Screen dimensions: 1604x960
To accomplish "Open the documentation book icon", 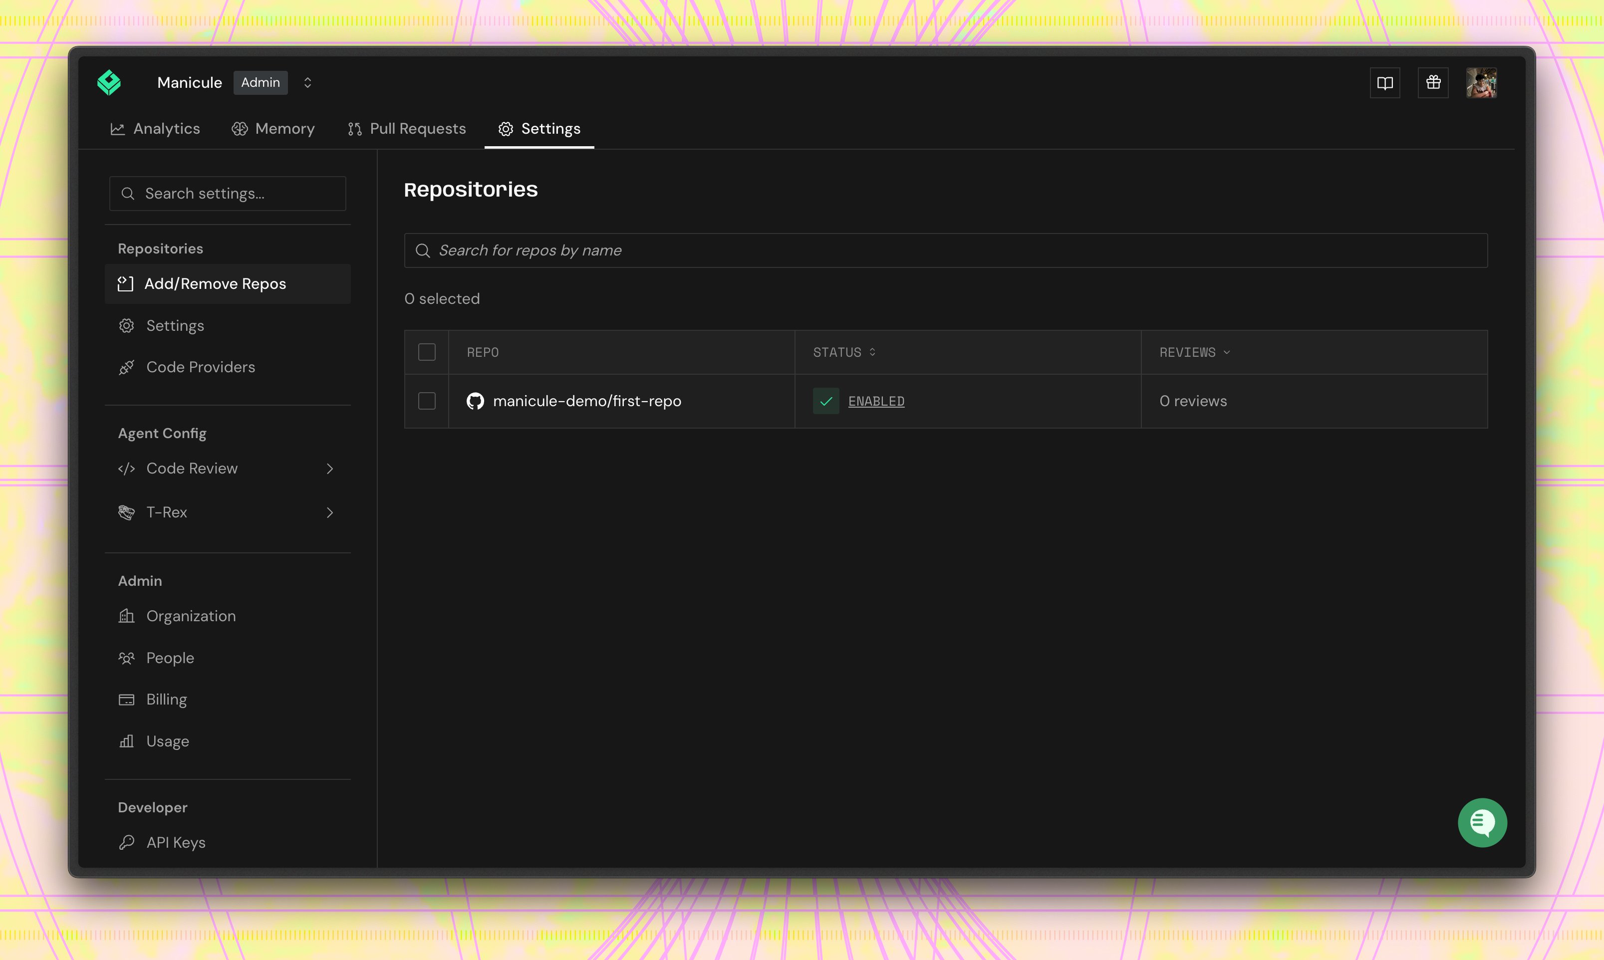I will click(x=1384, y=83).
